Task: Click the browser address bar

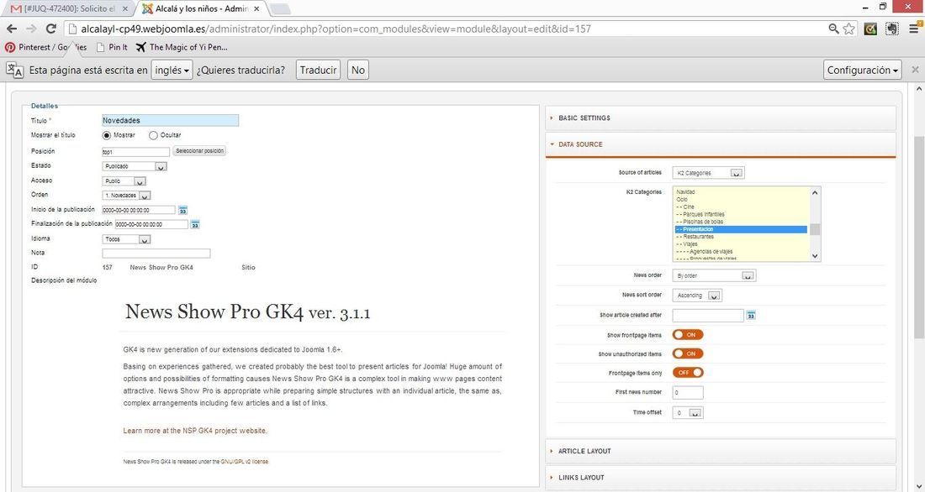Action: (x=446, y=29)
